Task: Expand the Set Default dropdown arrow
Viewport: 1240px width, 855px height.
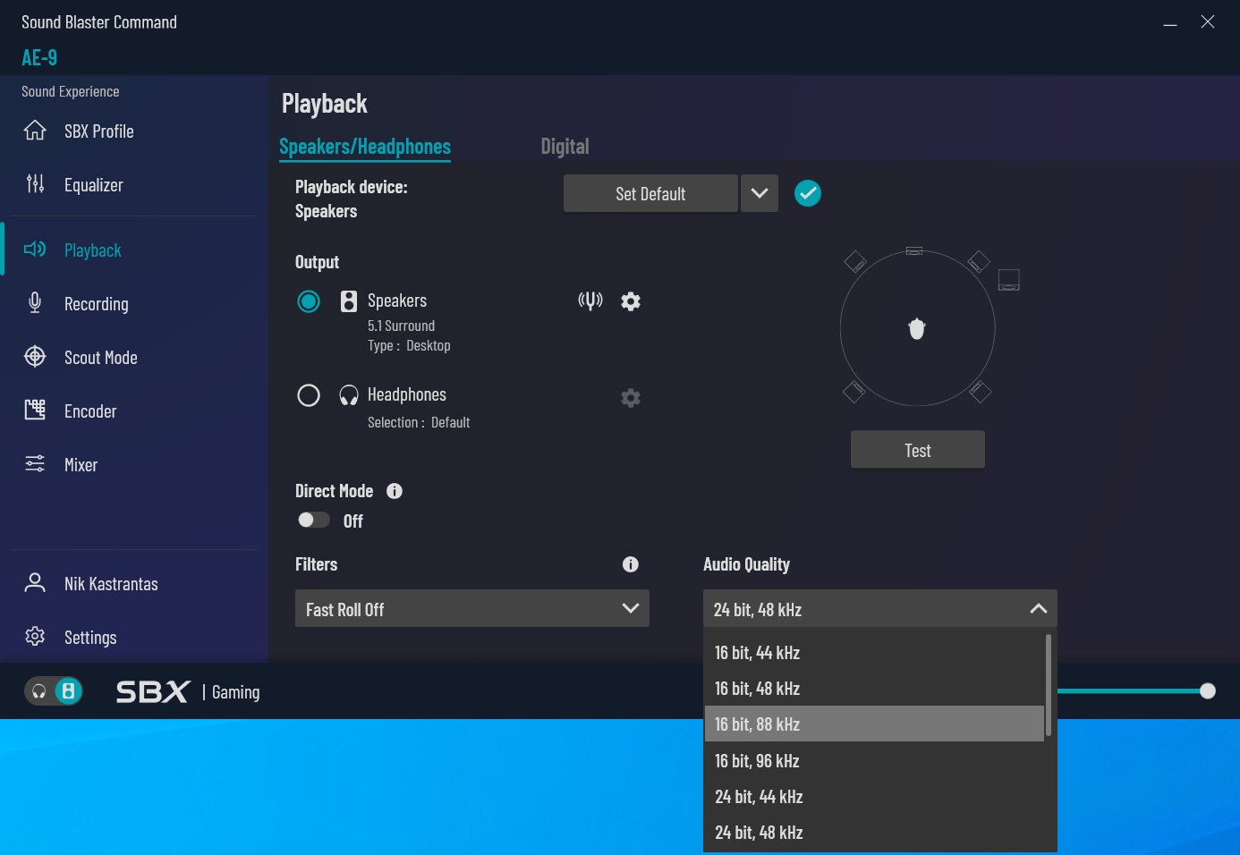Action: (x=760, y=193)
